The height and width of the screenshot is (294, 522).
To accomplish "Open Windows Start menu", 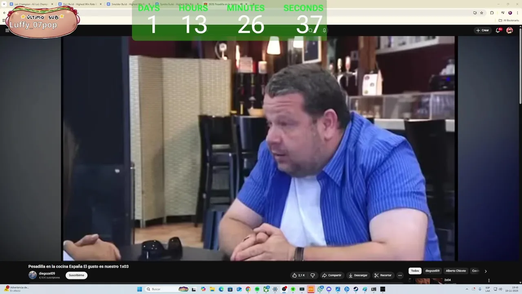I will pyautogui.click(x=139, y=289).
